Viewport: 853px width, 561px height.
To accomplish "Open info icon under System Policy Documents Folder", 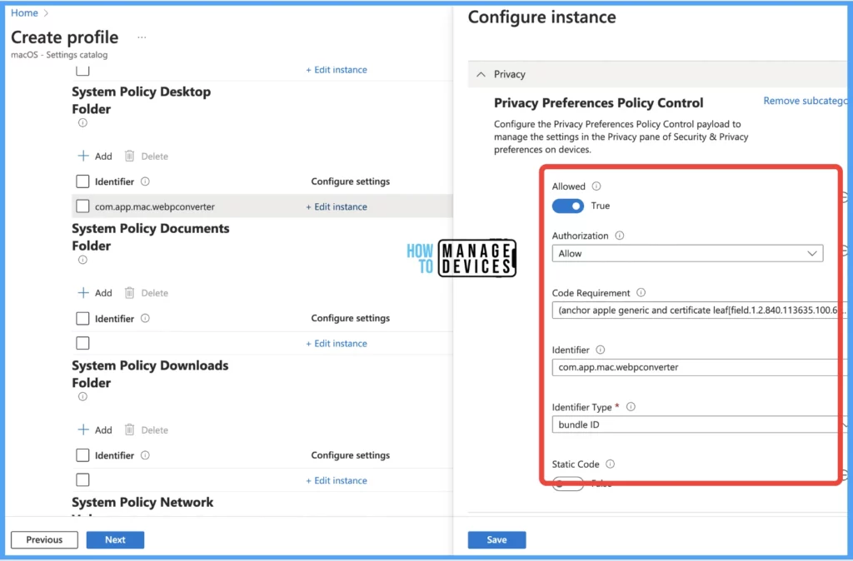I will 82,260.
